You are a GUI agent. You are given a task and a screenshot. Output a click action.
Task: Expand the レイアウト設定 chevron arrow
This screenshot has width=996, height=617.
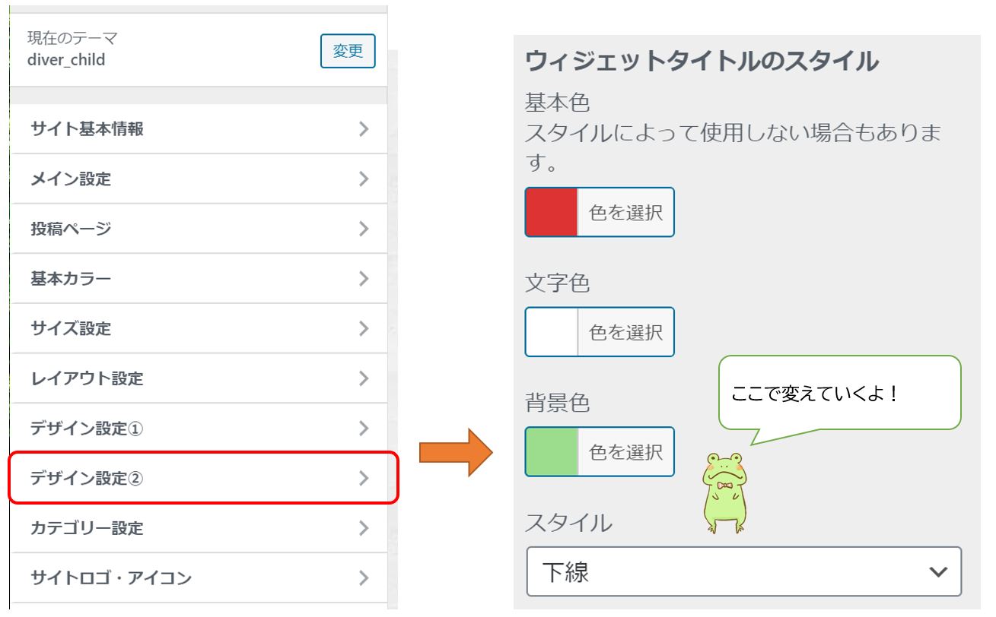point(364,378)
